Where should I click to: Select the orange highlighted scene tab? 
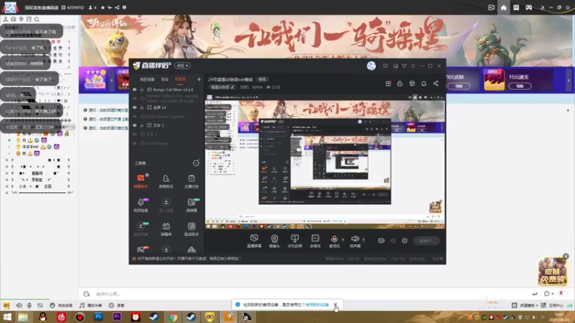tap(180, 80)
